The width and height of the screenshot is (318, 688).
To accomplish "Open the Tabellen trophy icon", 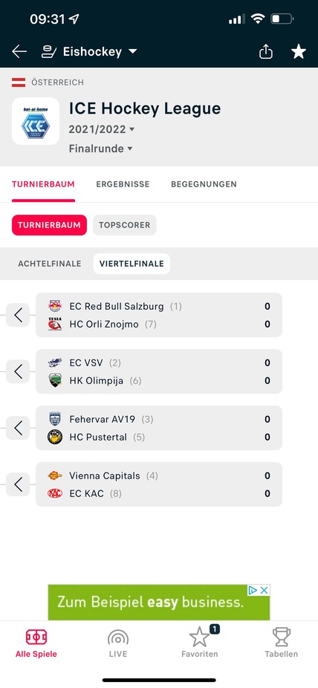I will tap(281, 643).
